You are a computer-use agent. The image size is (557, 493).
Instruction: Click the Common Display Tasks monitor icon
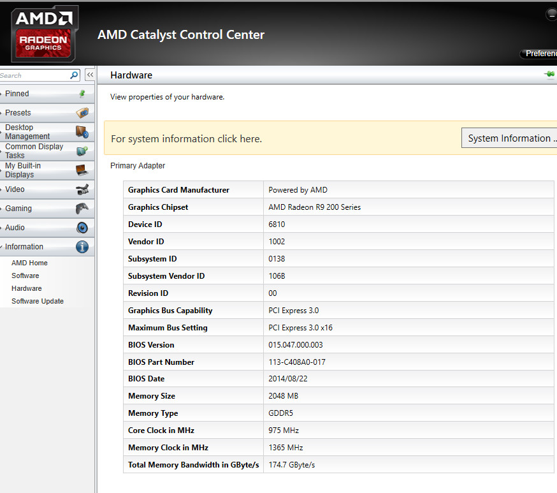coord(82,151)
